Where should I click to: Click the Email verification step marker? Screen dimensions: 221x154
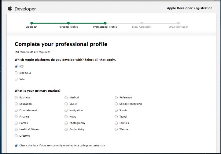(179, 23)
